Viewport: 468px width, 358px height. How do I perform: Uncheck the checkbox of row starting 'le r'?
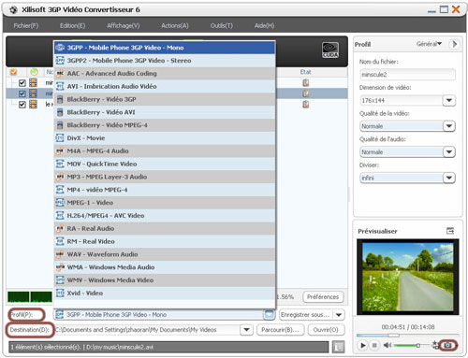22,105
